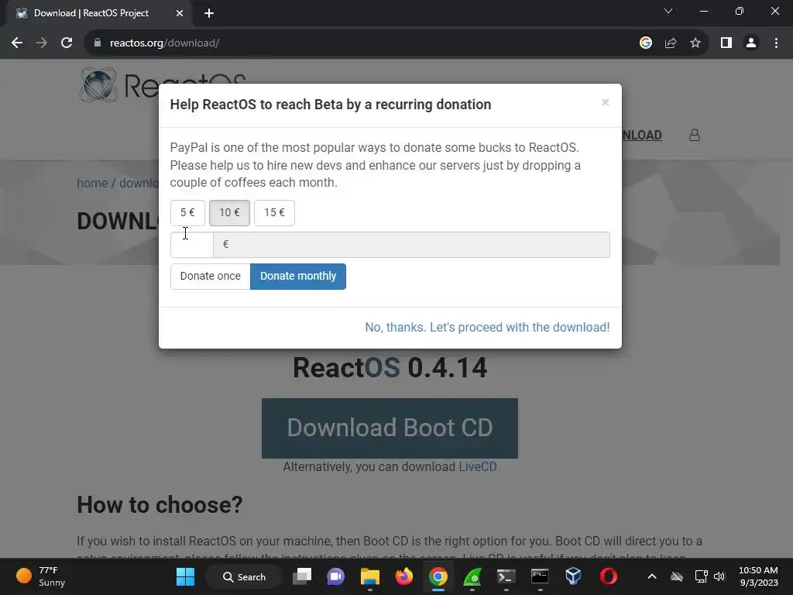793x595 pixels.
Task: Open Task View on the taskbar
Action: pos(303,576)
